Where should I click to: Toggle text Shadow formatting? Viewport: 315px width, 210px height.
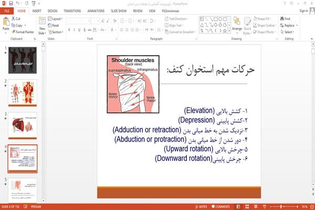pyautogui.click(x=85, y=30)
